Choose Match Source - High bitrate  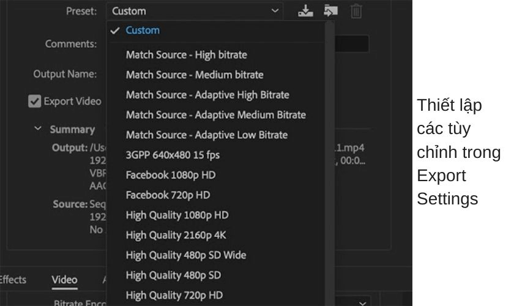pyautogui.click(x=186, y=55)
